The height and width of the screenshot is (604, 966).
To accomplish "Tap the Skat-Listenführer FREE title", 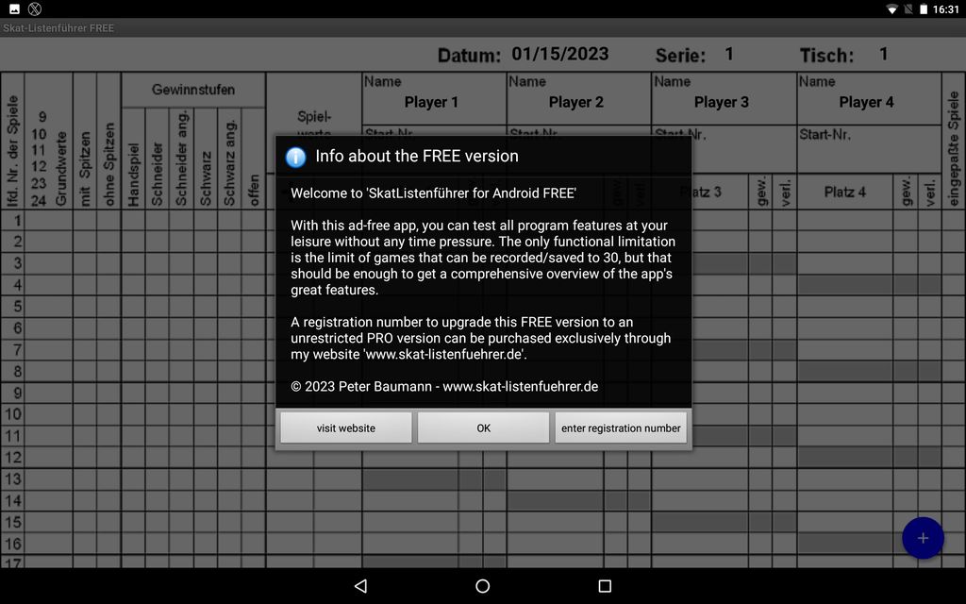I will (58, 27).
